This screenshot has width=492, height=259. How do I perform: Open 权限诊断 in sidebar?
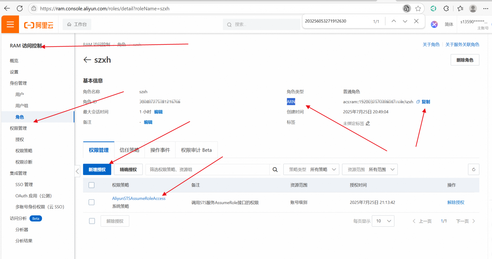click(24, 162)
